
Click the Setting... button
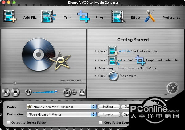[109, 107]
